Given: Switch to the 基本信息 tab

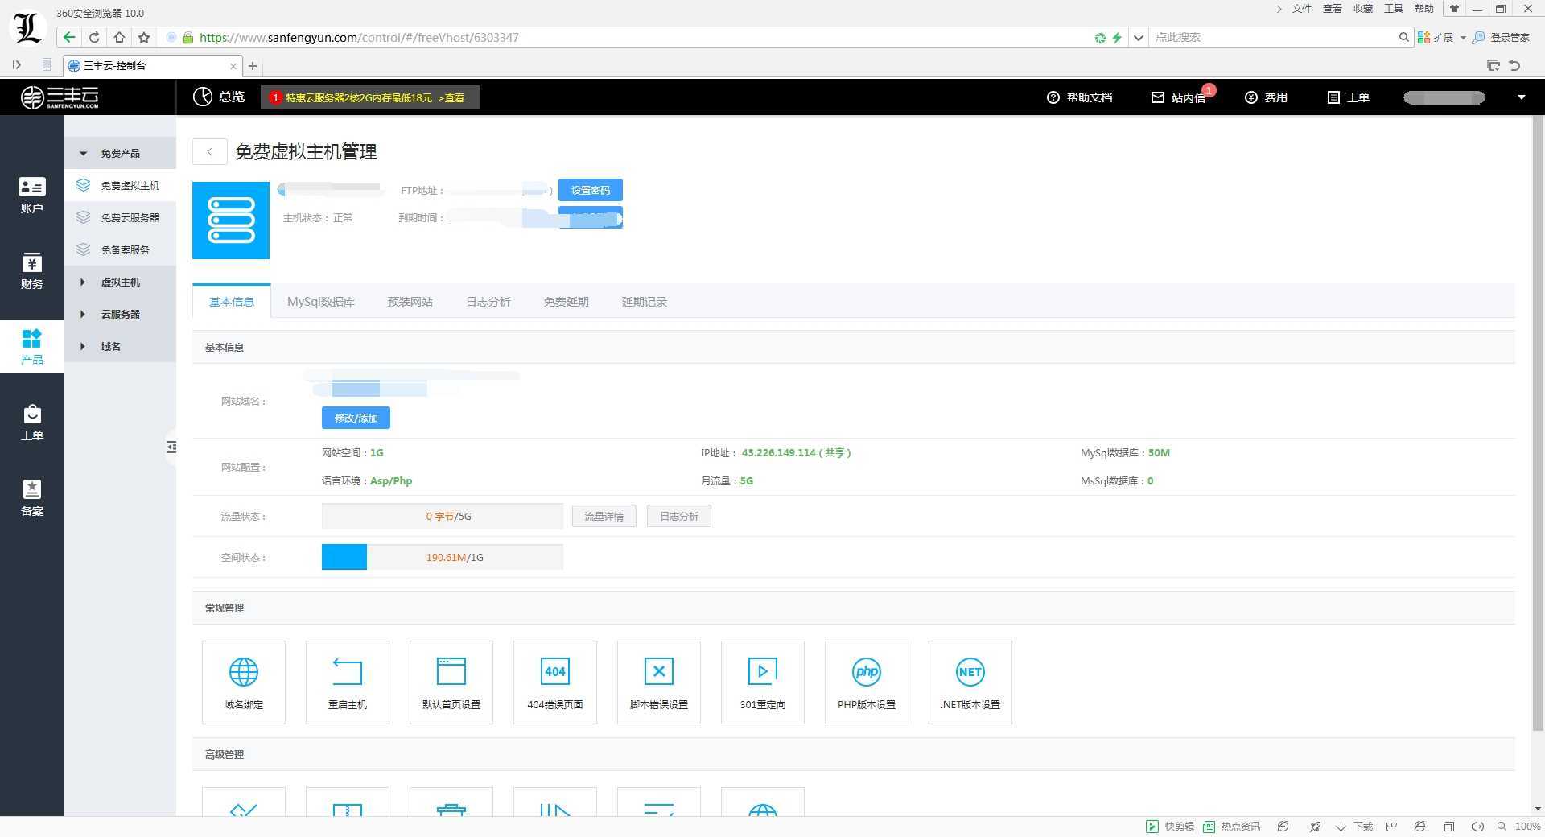Looking at the screenshot, I should [x=232, y=302].
